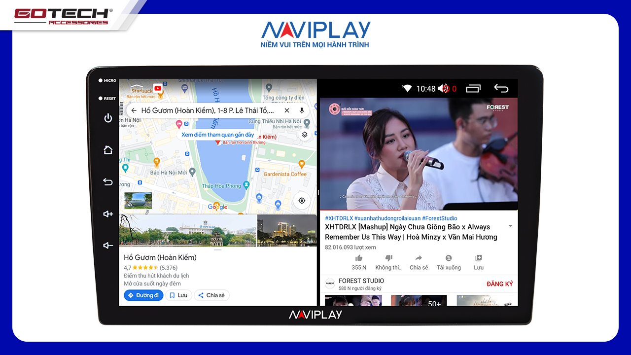
Task: Tap the 4,7 star rating row
Action: 150,268
